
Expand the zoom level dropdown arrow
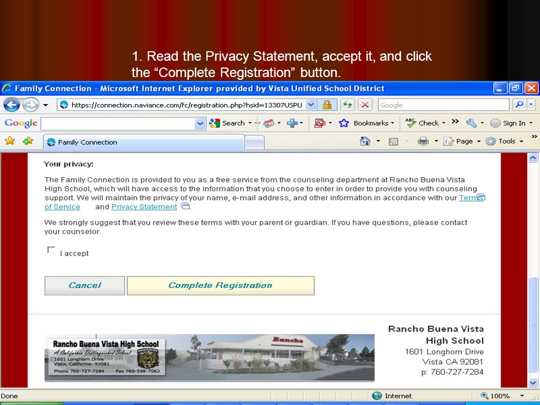522,396
